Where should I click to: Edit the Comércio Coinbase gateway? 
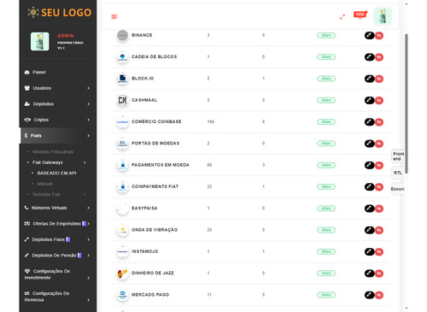tap(370, 122)
